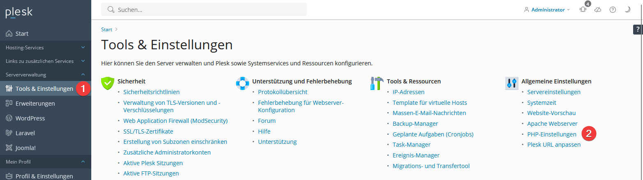Click the Start breadcrumb link
Viewport: 643px width, 180px height.
pos(106,30)
